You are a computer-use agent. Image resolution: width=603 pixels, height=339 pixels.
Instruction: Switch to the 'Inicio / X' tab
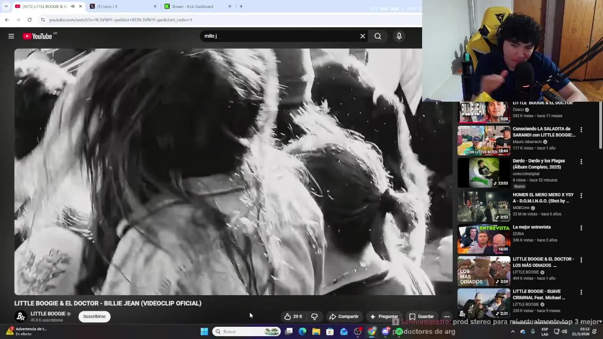click(x=122, y=7)
